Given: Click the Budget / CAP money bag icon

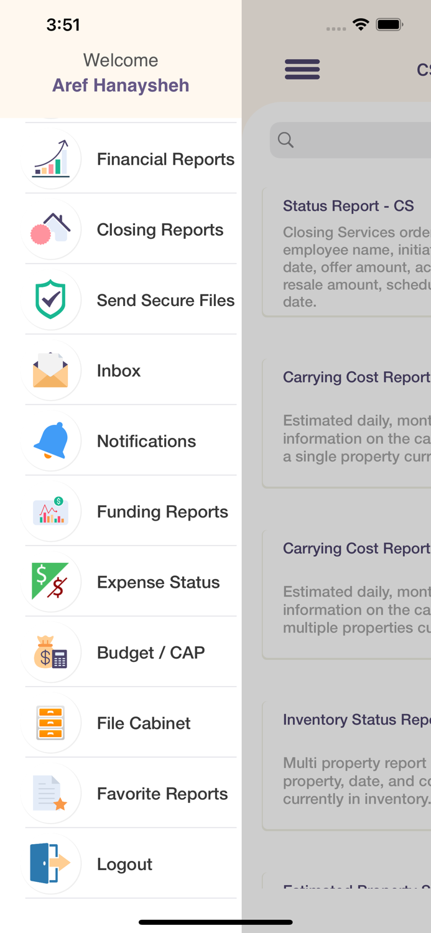Looking at the screenshot, I should 51,652.
